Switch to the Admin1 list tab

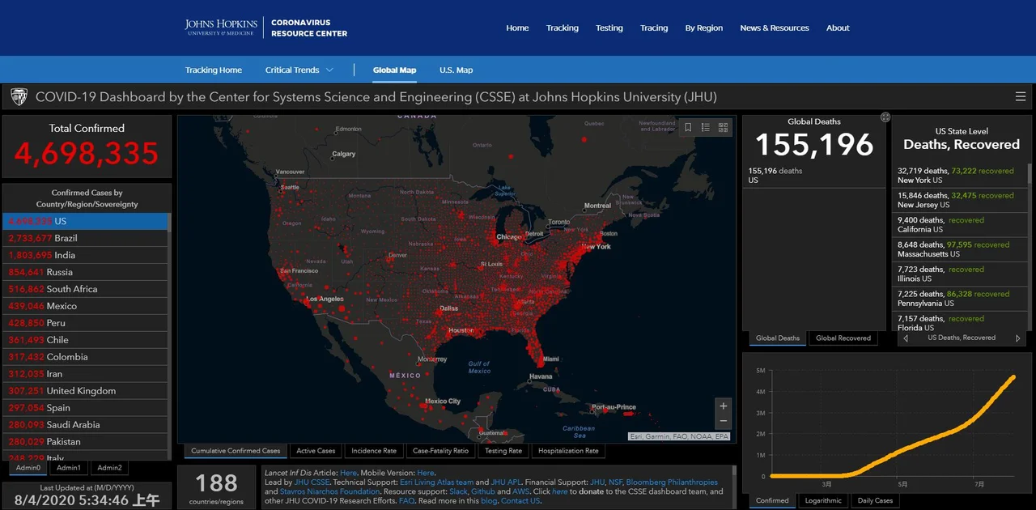(x=69, y=467)
